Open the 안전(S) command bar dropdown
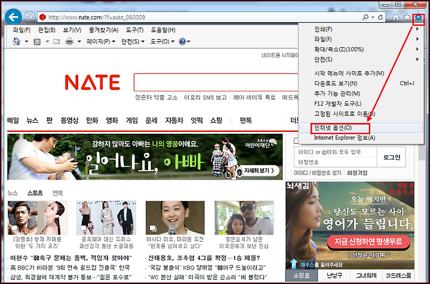Viewport: 430px width, 284px height. click(133, 42)
